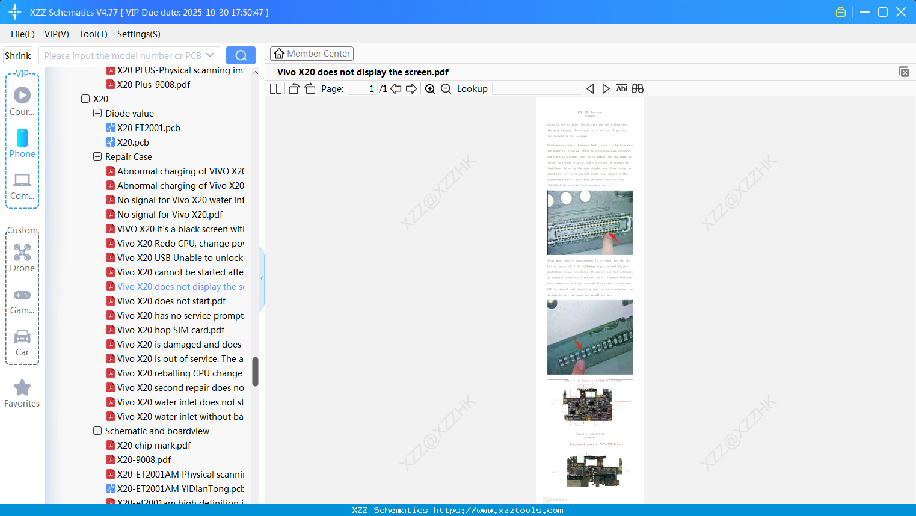This screenshot has height=516, width=916.
Task: Collapse the Repair Case folder
Action: [x=97, y=156]
